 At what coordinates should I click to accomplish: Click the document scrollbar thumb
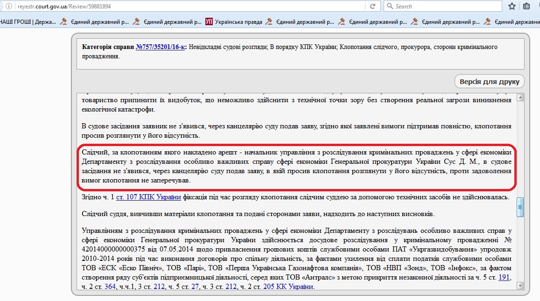[520, 207]
